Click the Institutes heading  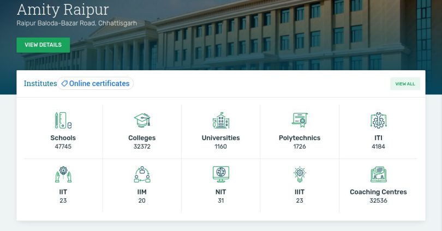[40, 83]
